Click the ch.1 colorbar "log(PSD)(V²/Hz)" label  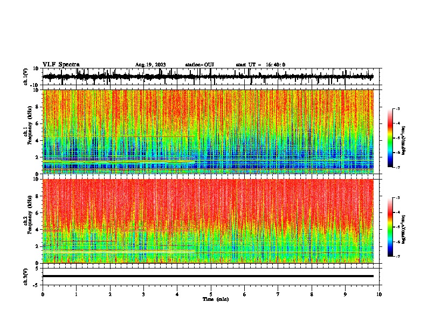(x=404, y=141)
